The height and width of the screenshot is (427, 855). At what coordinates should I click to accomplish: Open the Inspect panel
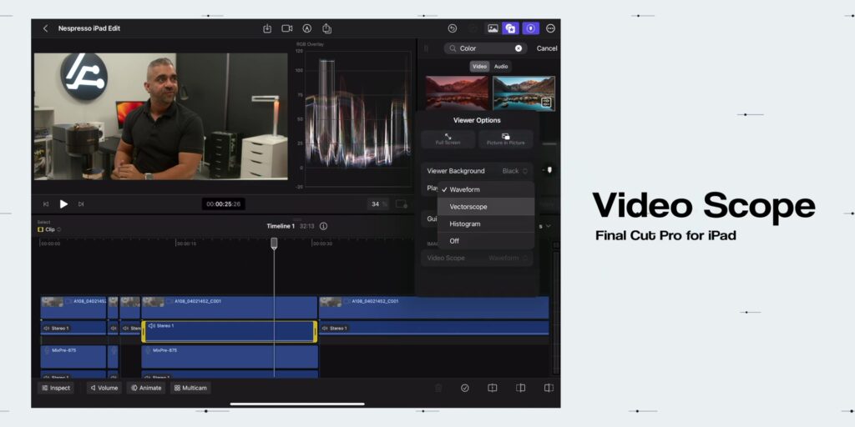tap(56, 388)
